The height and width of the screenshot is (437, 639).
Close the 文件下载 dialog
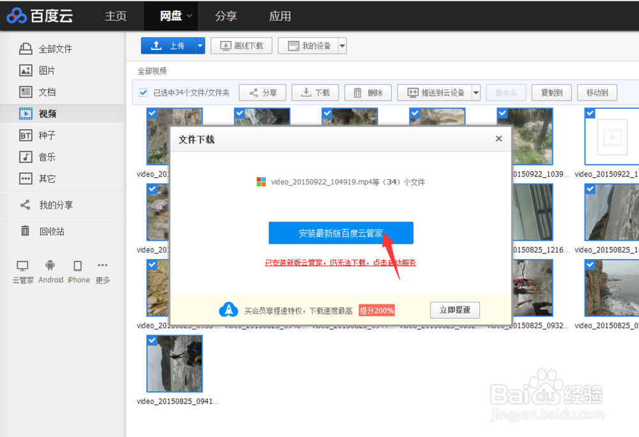(499, 139)
